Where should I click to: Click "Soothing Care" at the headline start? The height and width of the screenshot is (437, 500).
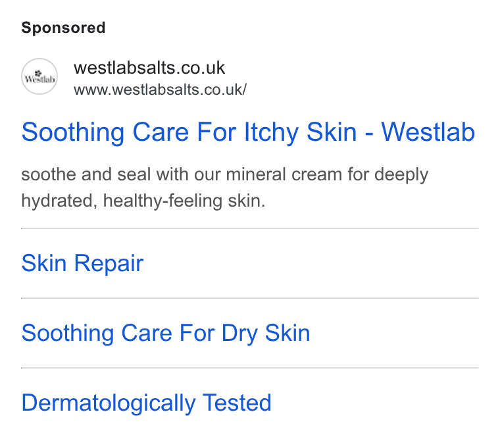point(105,133)
